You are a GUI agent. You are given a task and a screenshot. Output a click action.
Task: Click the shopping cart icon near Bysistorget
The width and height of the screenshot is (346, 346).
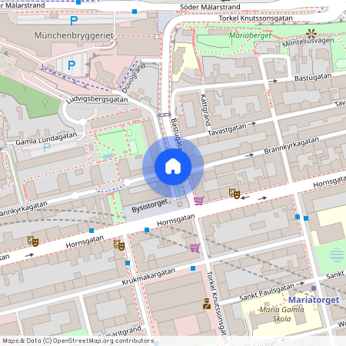(199, 201)
